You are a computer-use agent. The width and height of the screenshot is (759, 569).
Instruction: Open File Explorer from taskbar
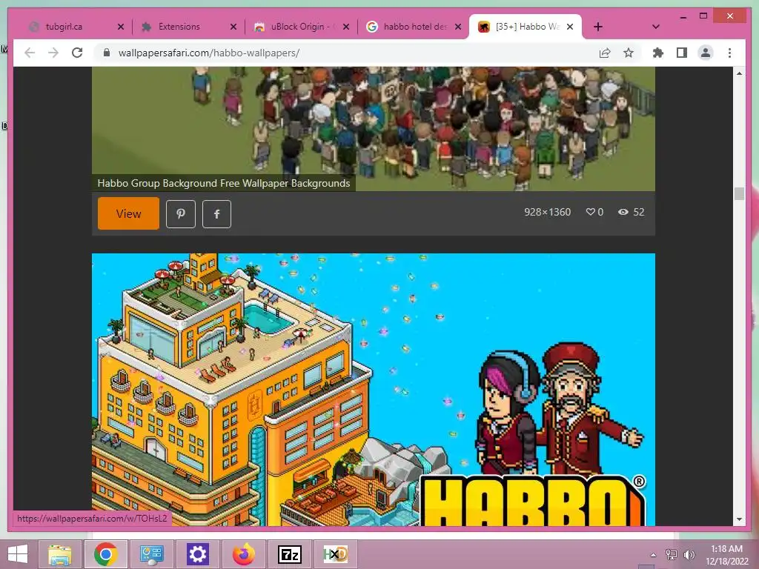[x=59, y=554]
